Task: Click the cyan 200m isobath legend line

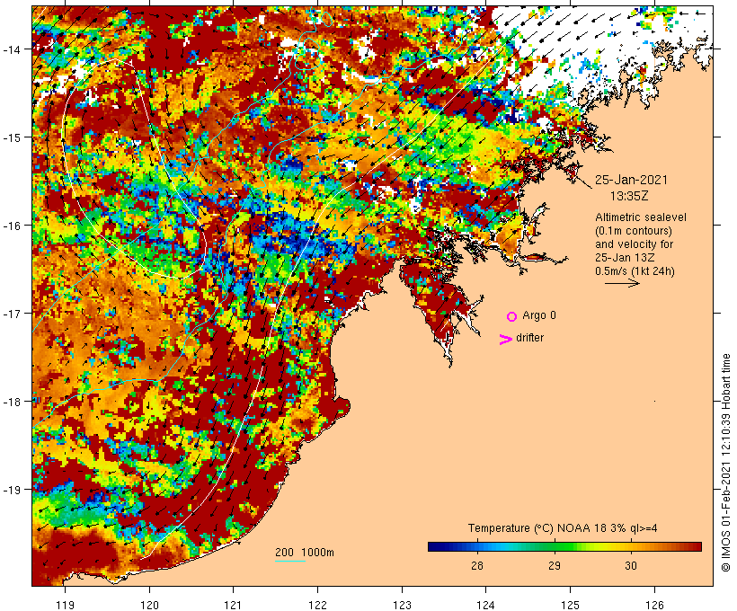Action: tap(290, 561)
